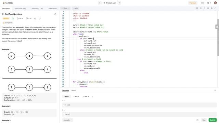The image size is (219, 123).
Task: Open the Discussion tab
Action: (x=21, y=9)
